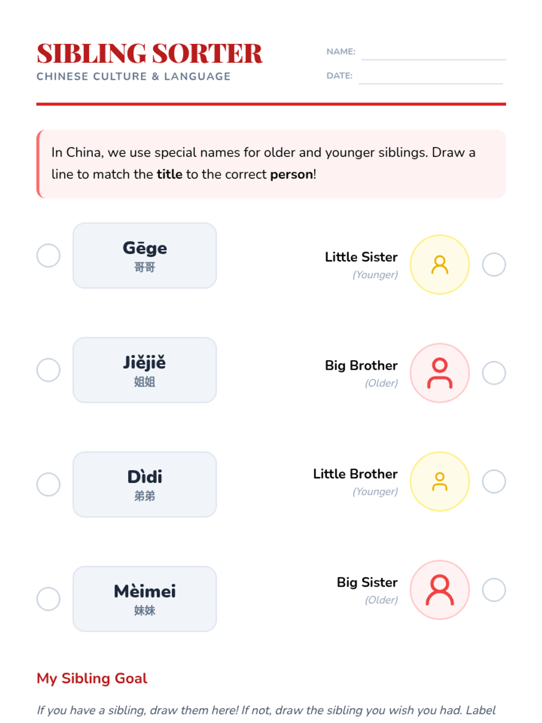Click the Date input line
The image size is (542, 723).
[430, 77]
